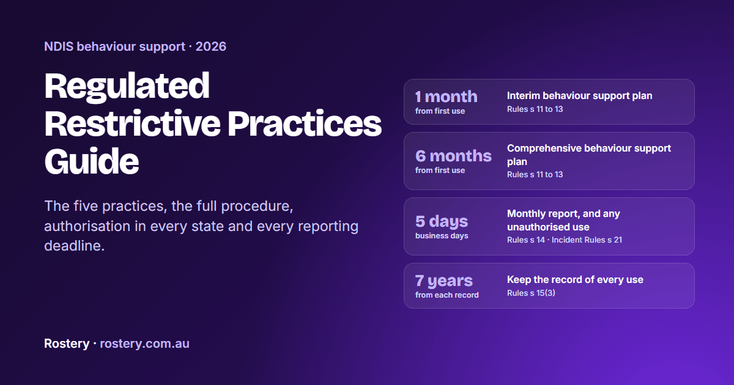The height and width of the screenshot is (385, 734).
Task: Click 'from each record' label
Action: coord(447,295)
